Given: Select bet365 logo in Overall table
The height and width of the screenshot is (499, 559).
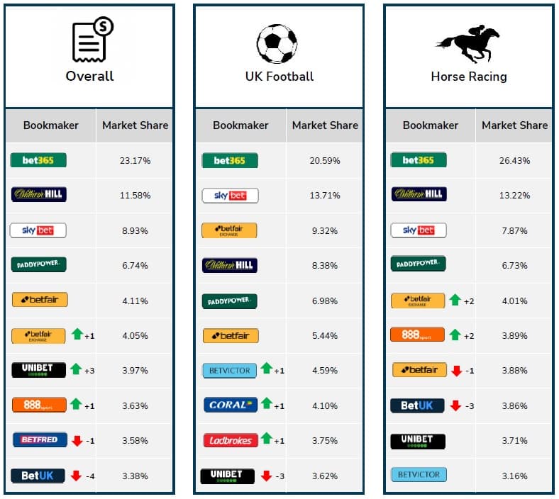Looking at the screenshot, I should point(38,160).
